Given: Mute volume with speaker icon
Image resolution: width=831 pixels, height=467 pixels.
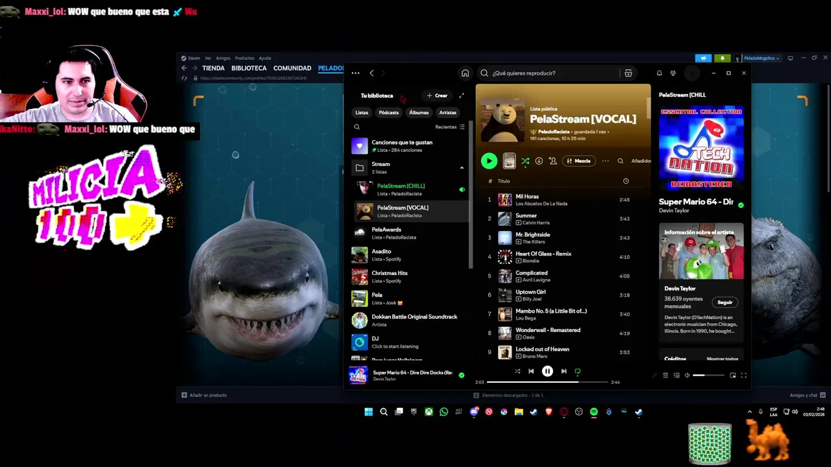Looking at the screenshot, I should tap(687, 375).
